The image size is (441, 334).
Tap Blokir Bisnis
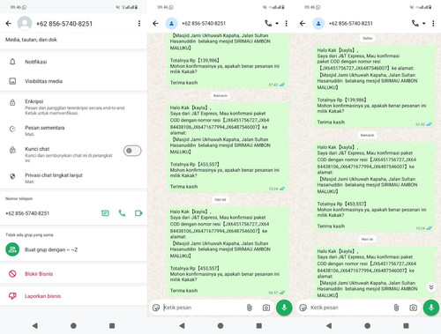[73, 274]
